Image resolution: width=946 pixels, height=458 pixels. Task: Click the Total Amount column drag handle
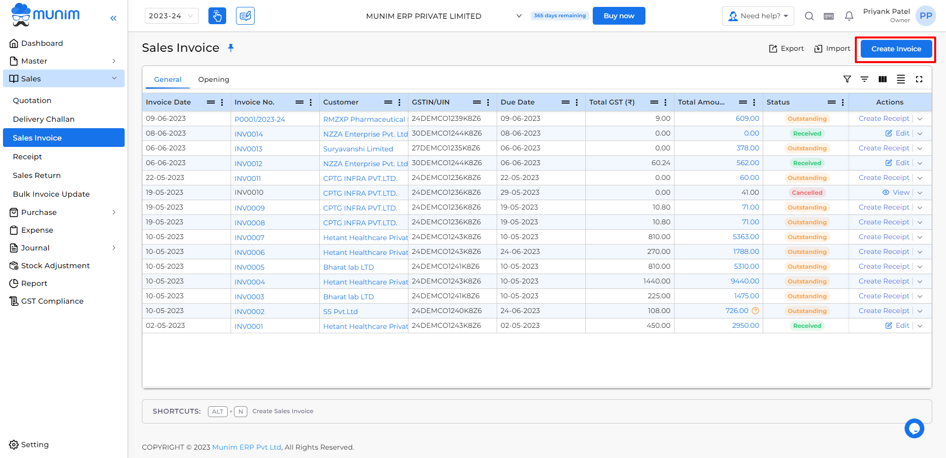coord(743,102)
